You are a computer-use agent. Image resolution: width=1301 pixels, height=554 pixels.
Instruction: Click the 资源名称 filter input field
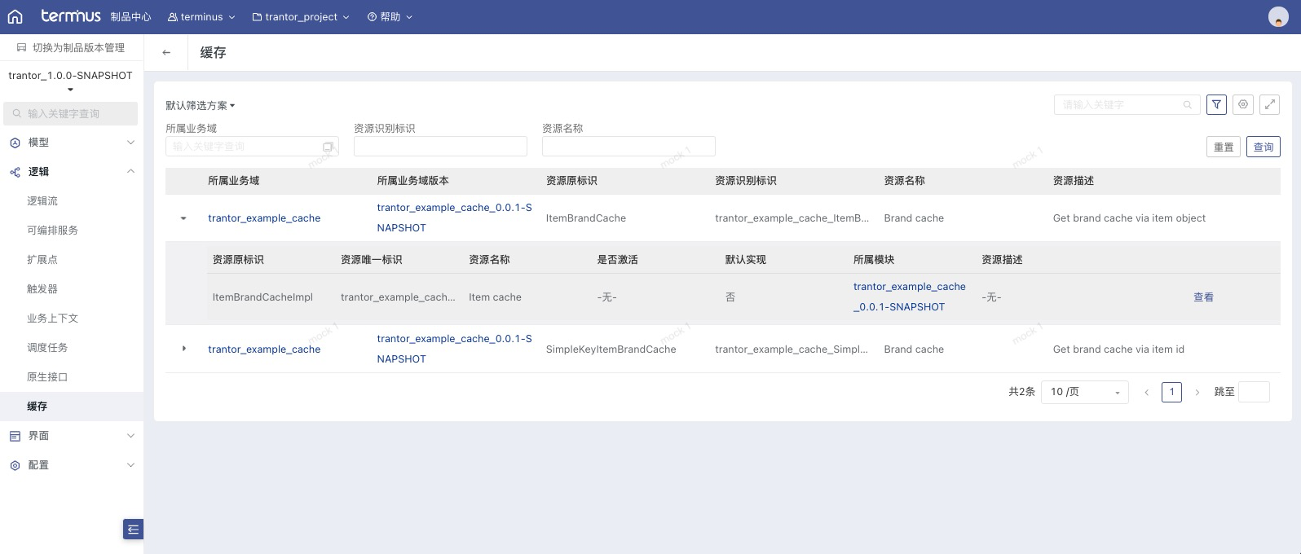[628, 147]
